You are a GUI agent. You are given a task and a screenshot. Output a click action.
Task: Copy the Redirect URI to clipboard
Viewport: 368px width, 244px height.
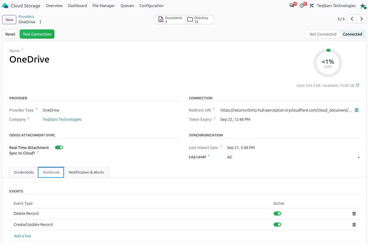coord(357,110)
